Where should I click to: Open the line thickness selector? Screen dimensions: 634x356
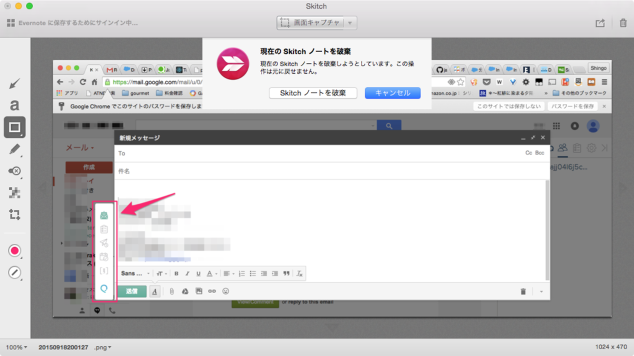15,273
